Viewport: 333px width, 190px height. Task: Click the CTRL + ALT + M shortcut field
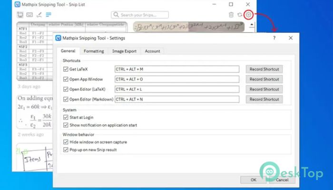(177, 69)
